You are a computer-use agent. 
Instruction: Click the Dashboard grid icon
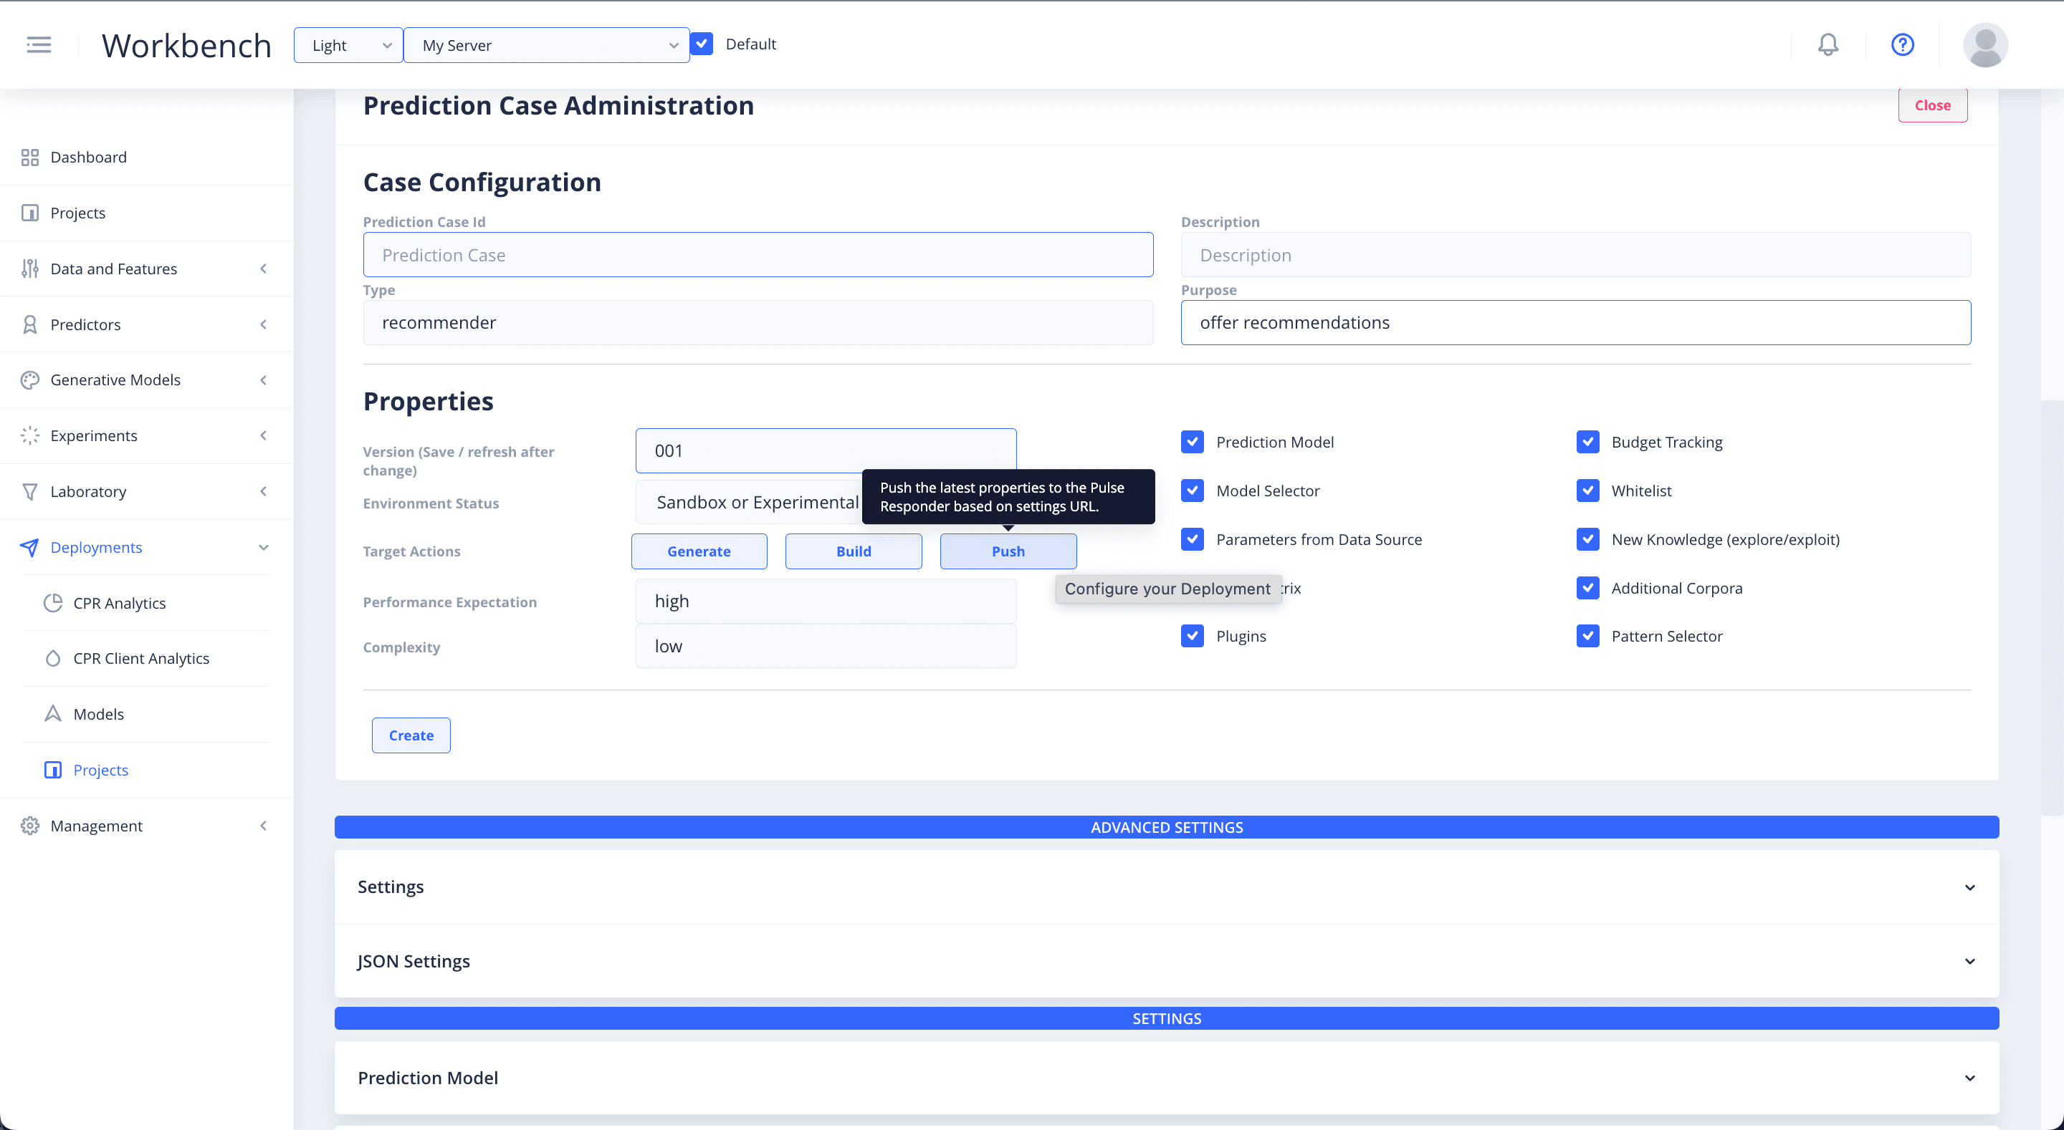[29, 157]
